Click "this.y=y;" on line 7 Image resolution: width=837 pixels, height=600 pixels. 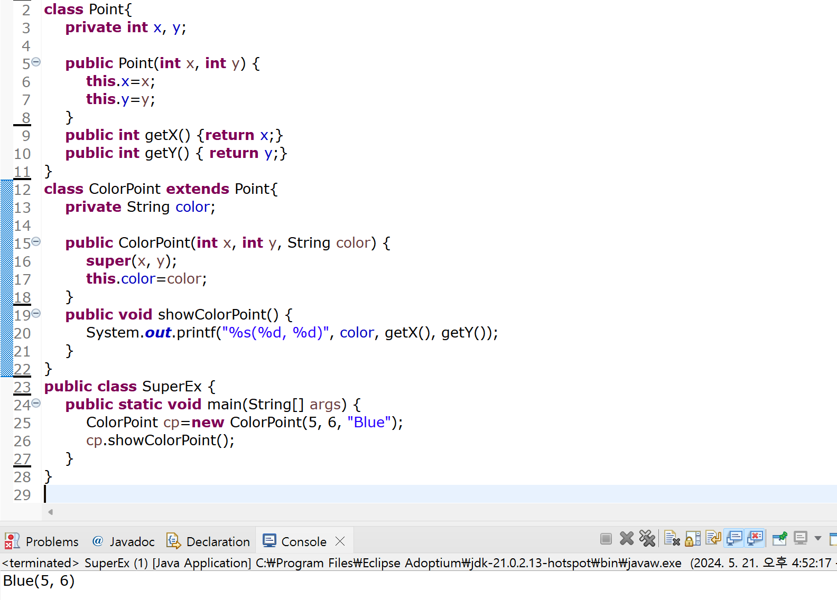coord(120,99)
